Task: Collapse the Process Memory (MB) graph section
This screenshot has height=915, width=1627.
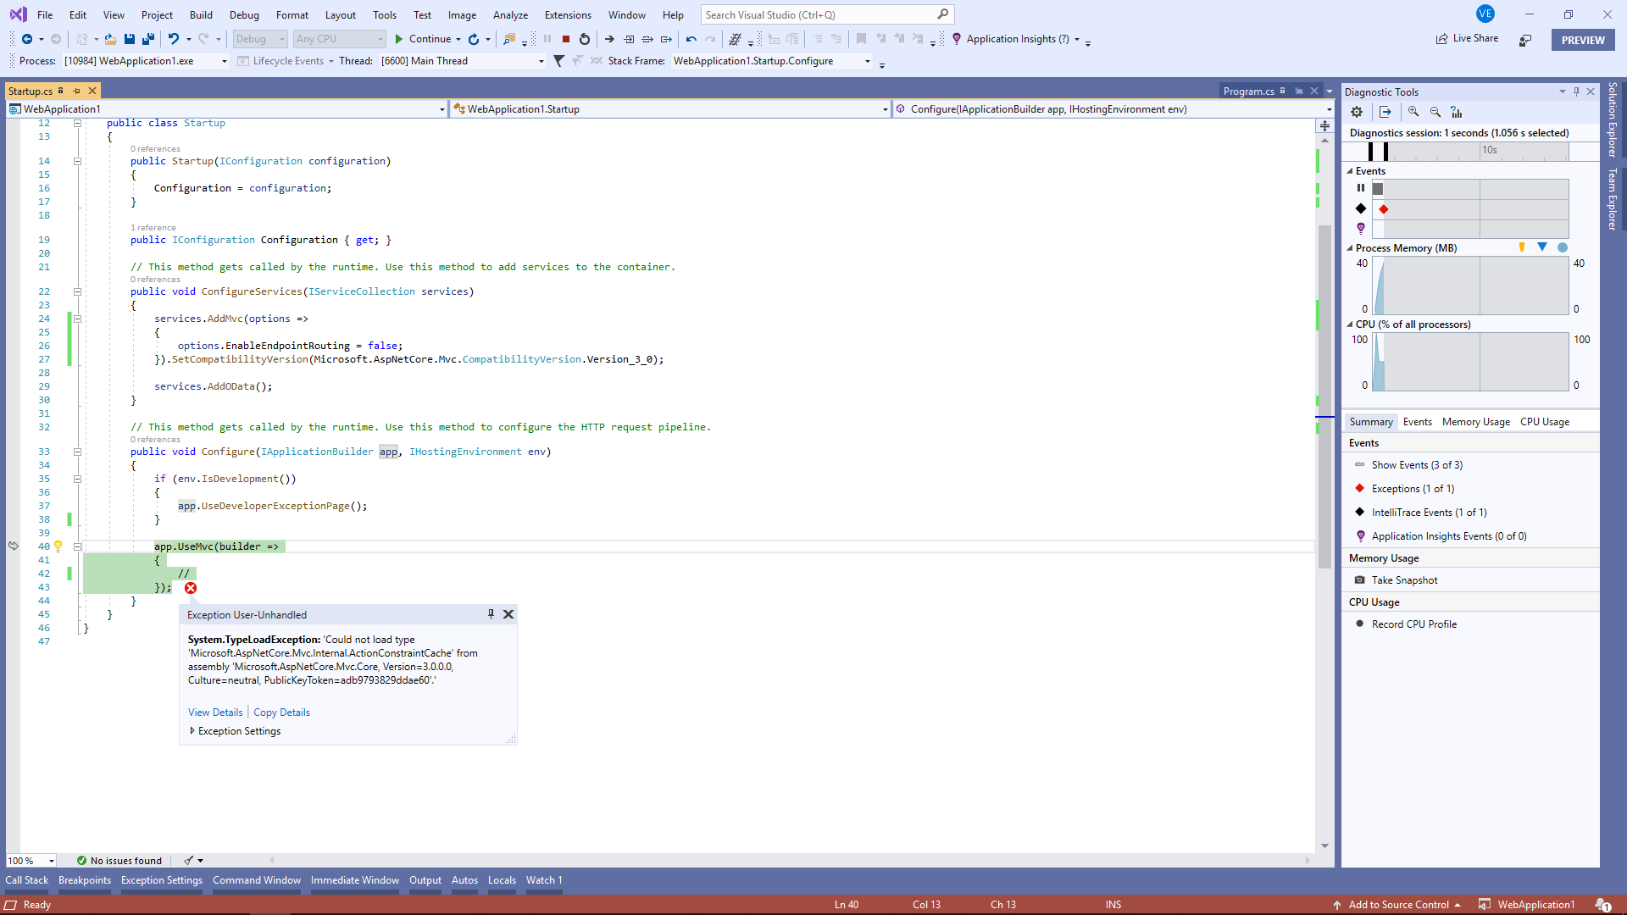Action: [x=1350, y=248]
